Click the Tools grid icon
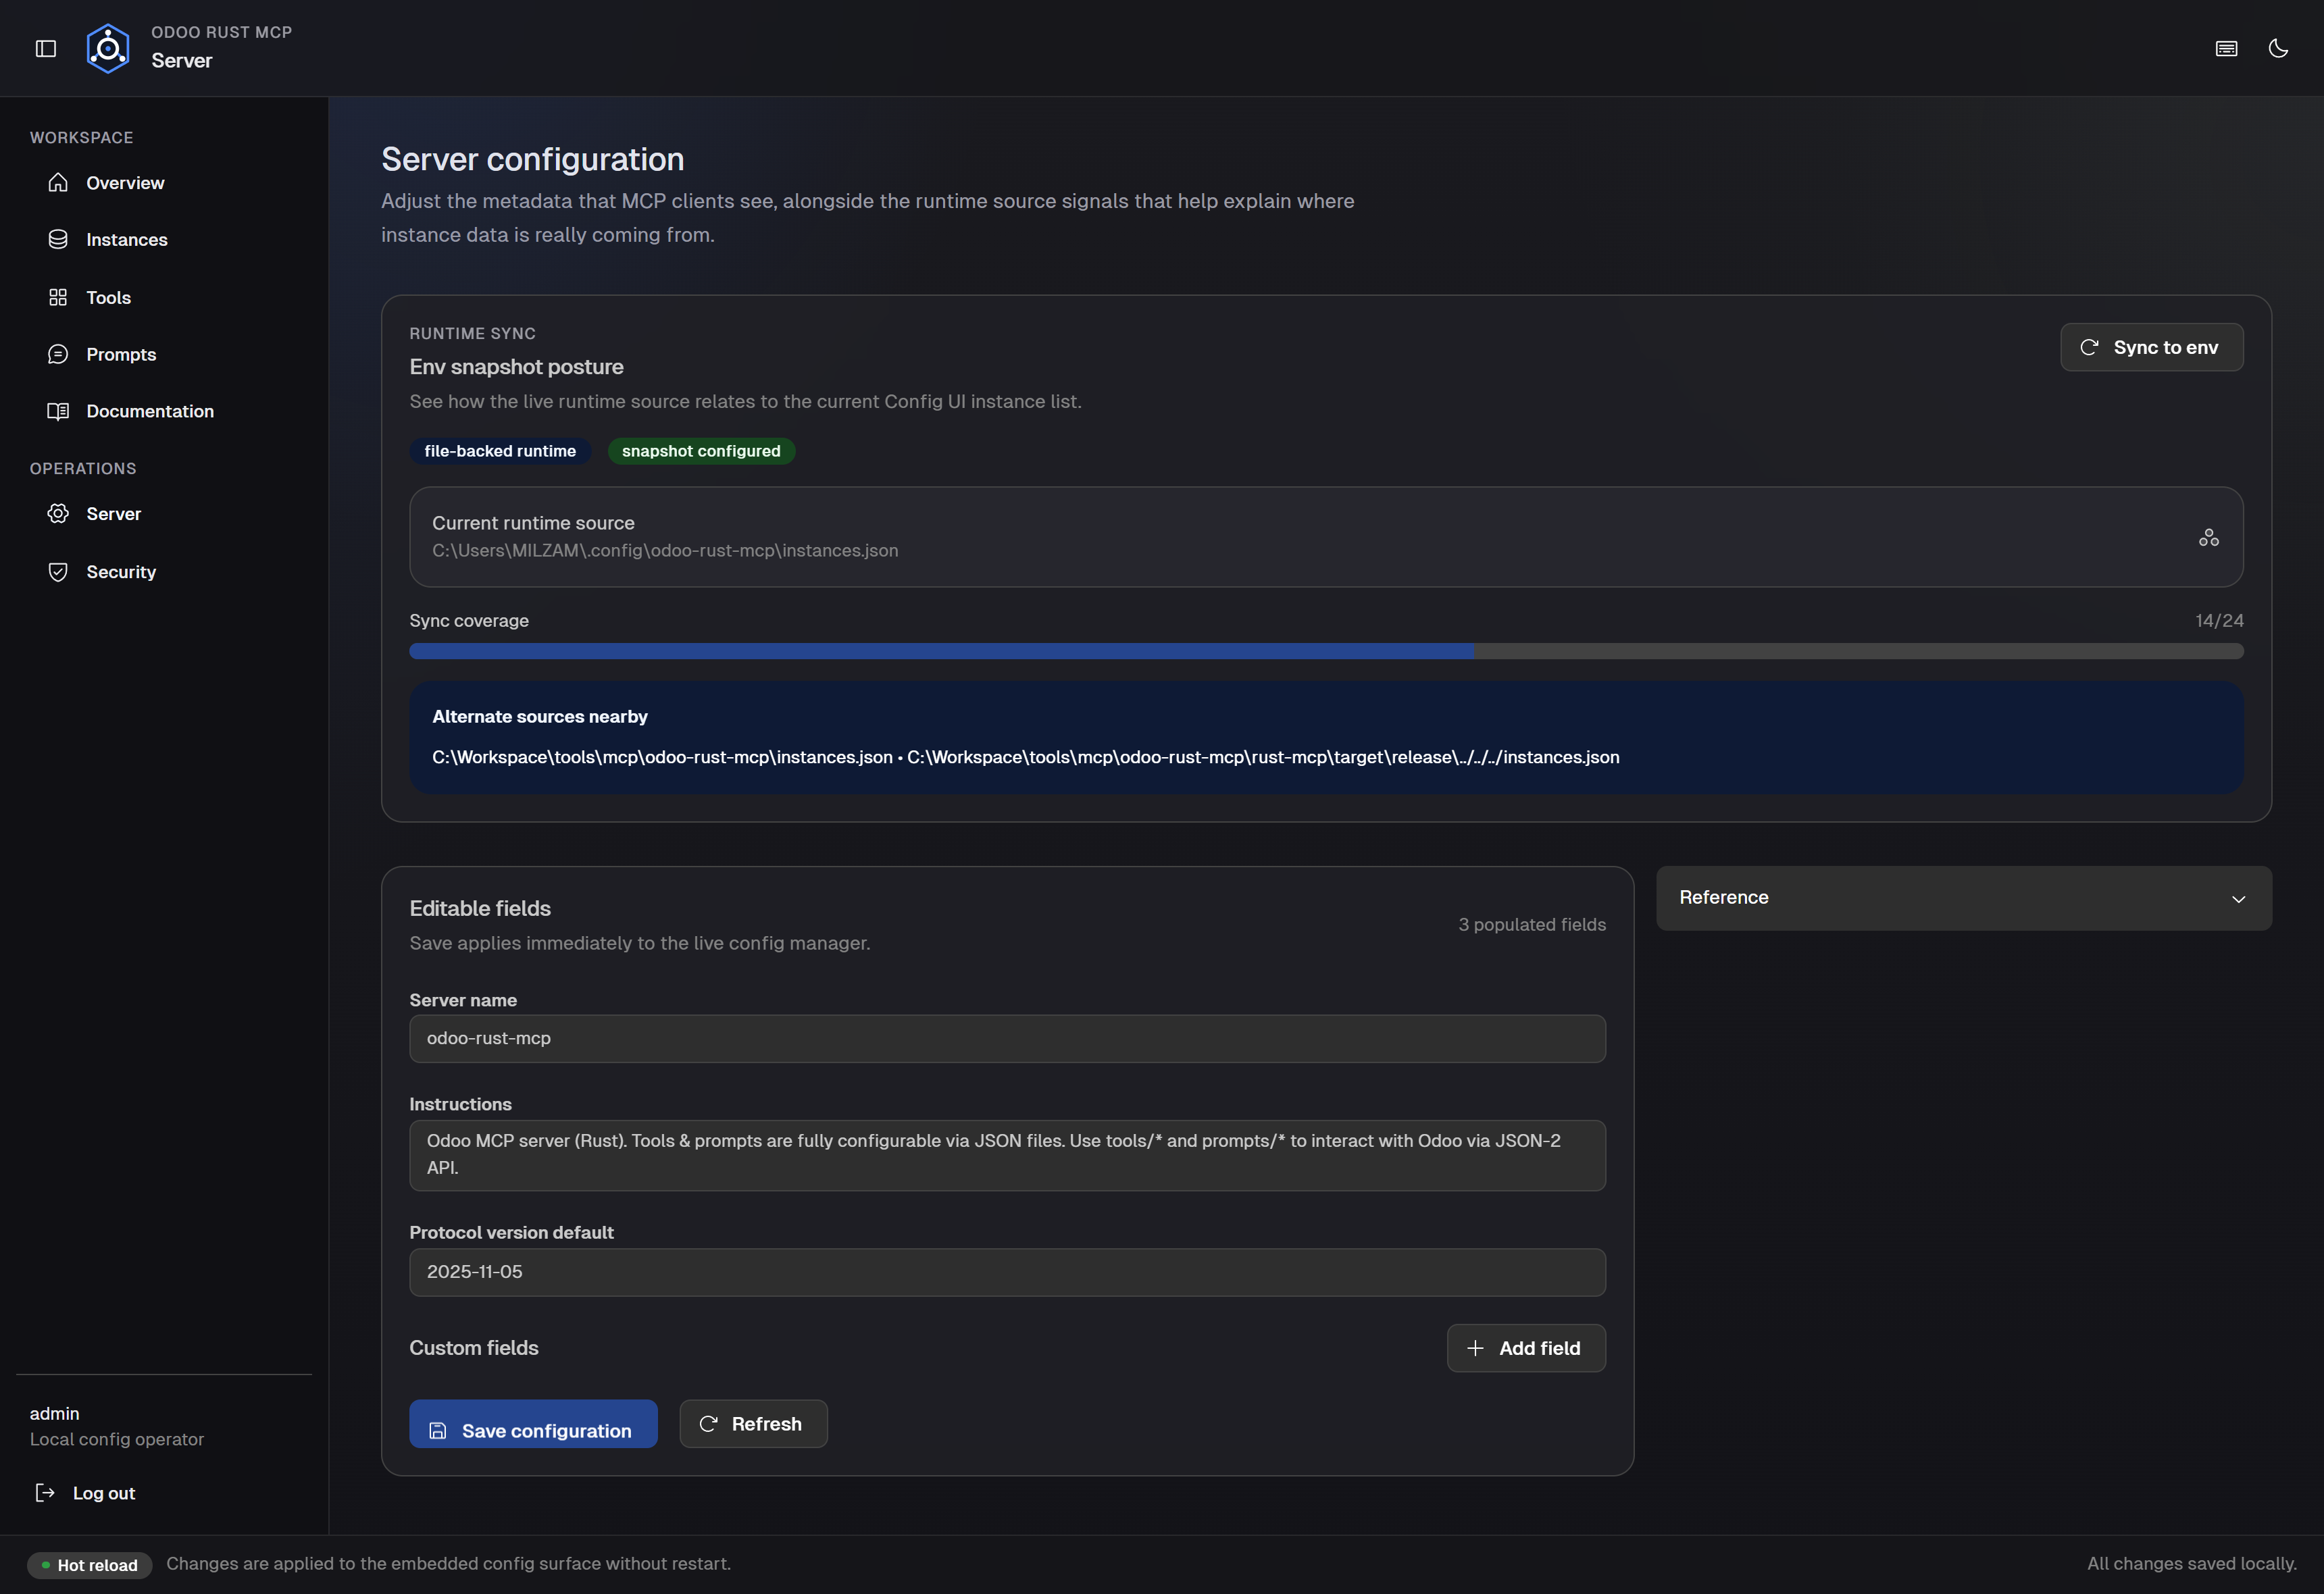The height and width of the screenshot is (1594, 2324). (58, 297)
